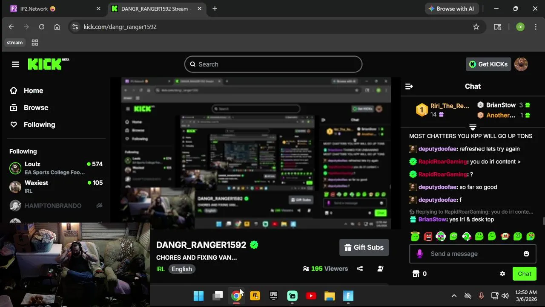Click the English language tag
This screenshot has width=545, height=307.
[182, 269]
